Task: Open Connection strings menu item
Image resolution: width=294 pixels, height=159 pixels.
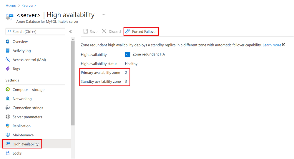Action: click(28, 108)
